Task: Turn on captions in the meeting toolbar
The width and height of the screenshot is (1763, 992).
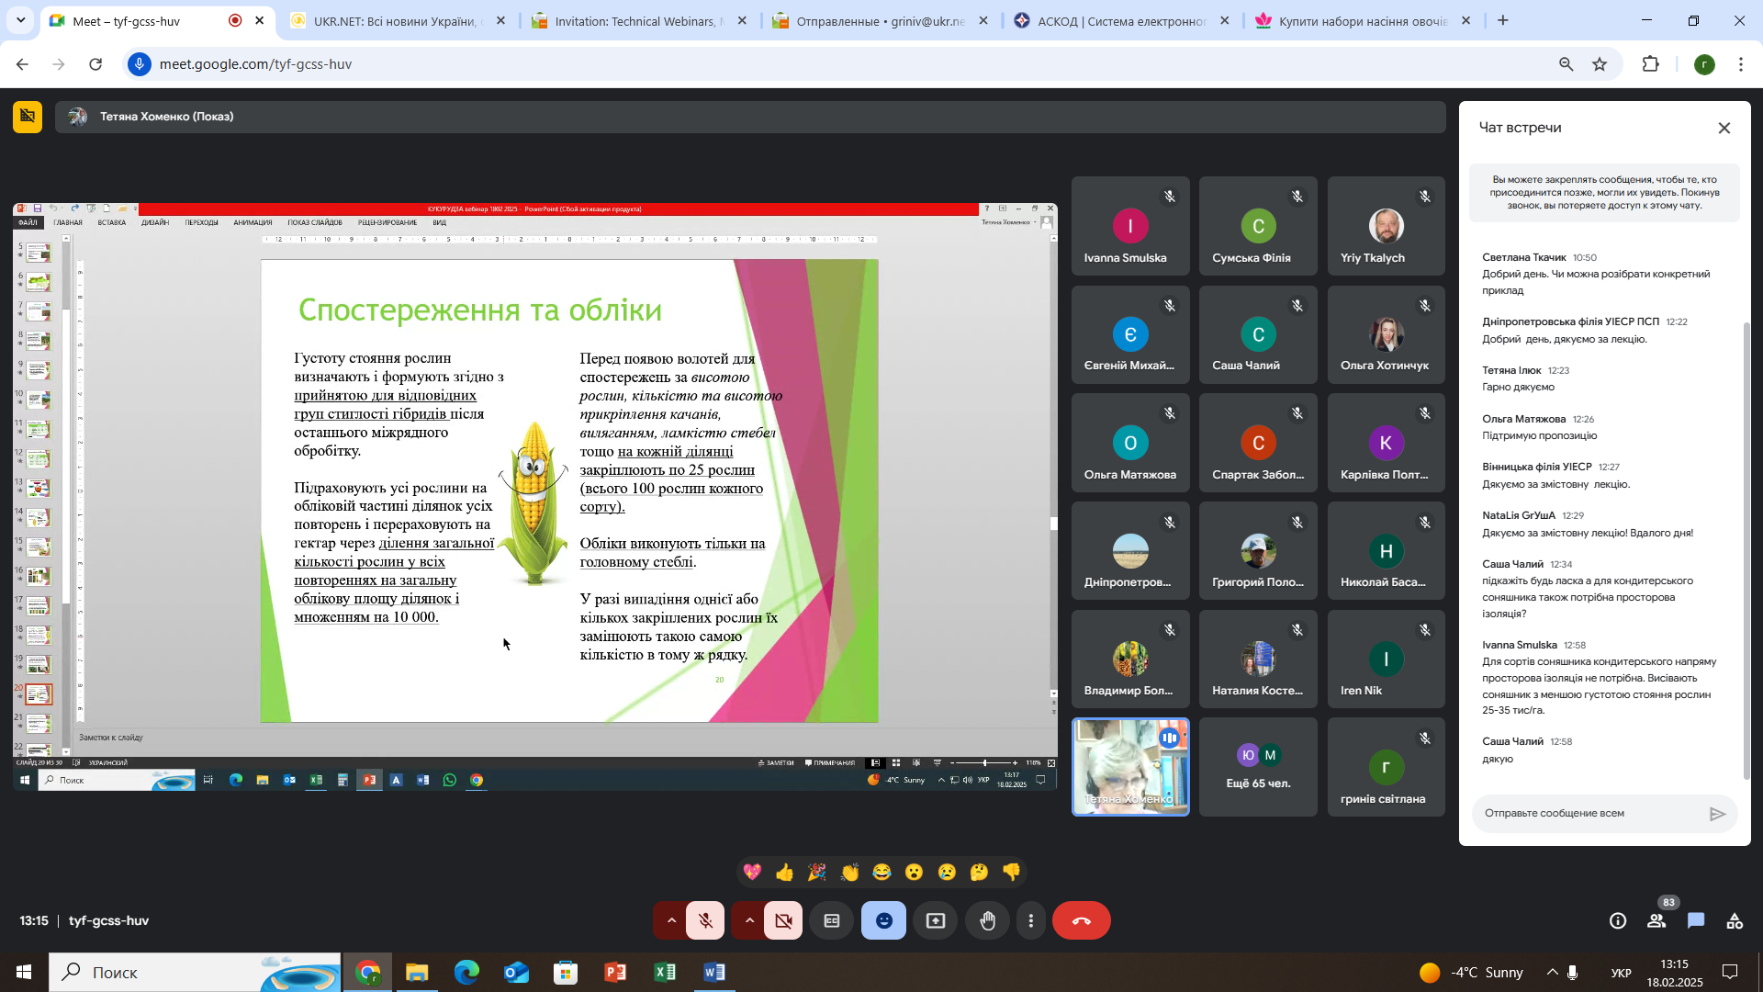Action: 832,920
